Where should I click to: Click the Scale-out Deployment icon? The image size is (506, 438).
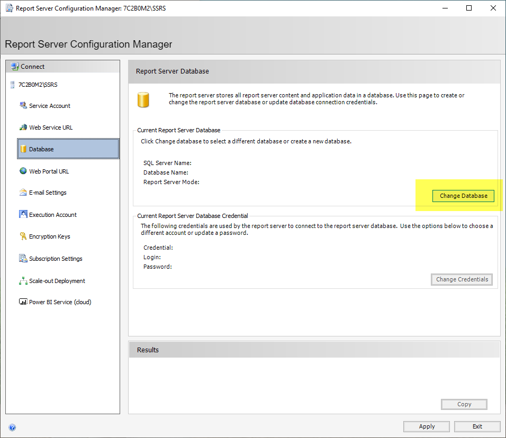click(23, 281)
